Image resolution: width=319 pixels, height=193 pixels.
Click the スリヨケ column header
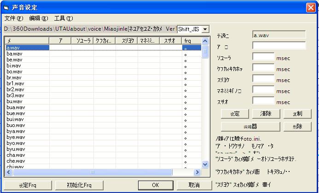tap(127, 41)
